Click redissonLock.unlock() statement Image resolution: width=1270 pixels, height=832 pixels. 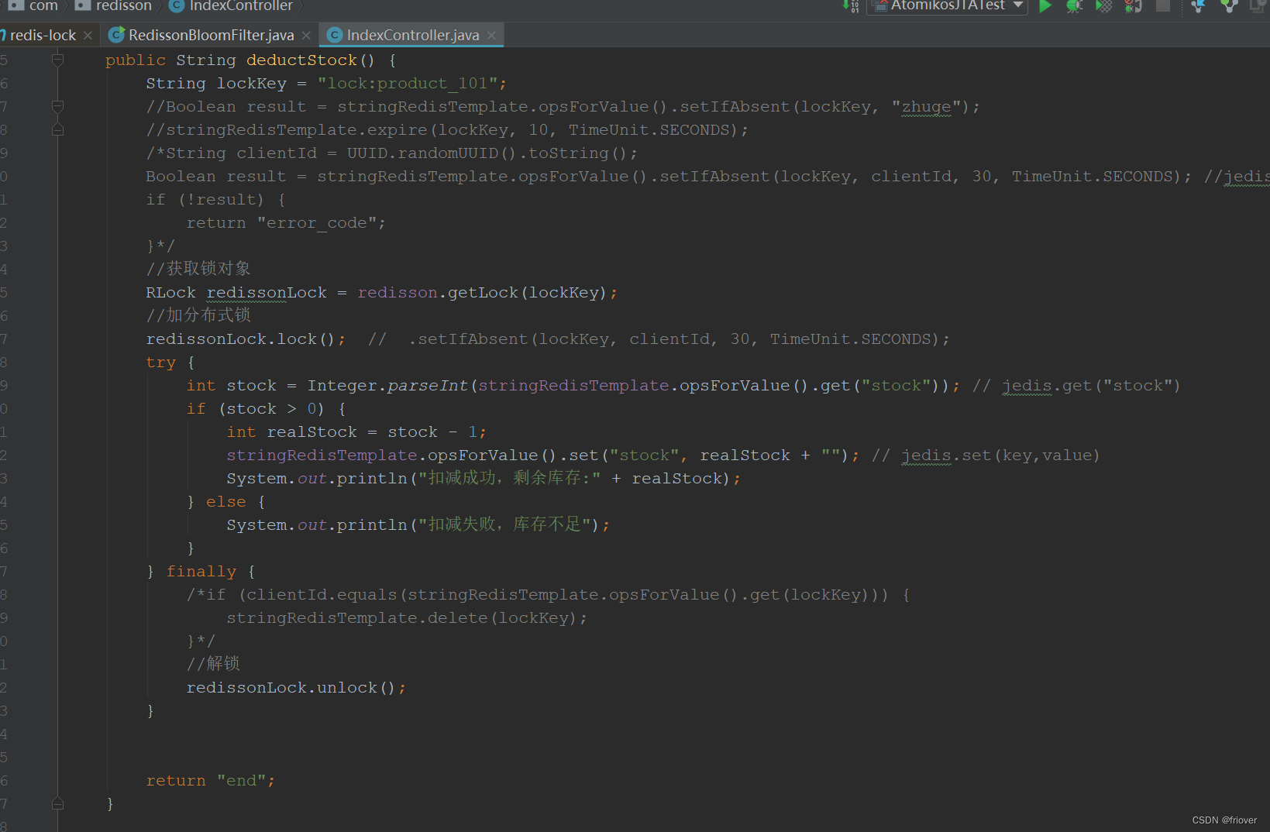296,687
